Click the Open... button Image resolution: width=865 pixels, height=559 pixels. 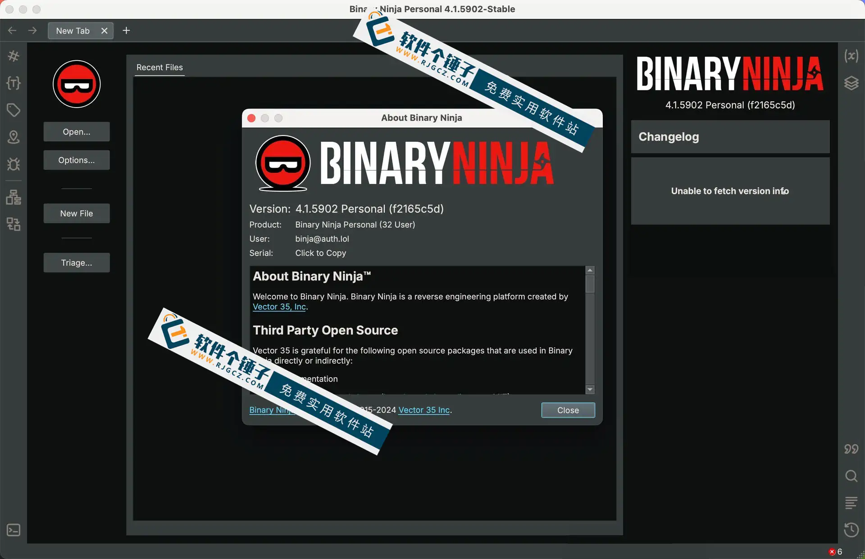pos(77,132)
